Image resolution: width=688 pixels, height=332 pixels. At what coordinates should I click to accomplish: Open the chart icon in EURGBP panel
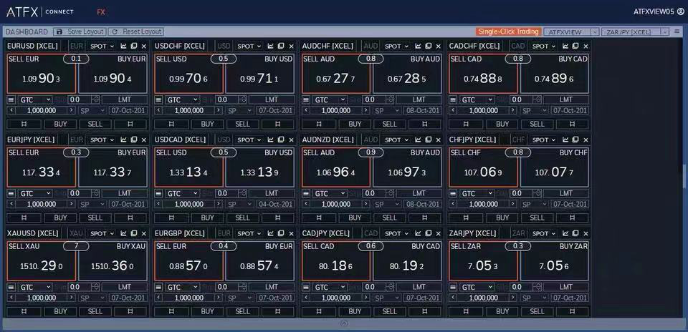point(271,233)
